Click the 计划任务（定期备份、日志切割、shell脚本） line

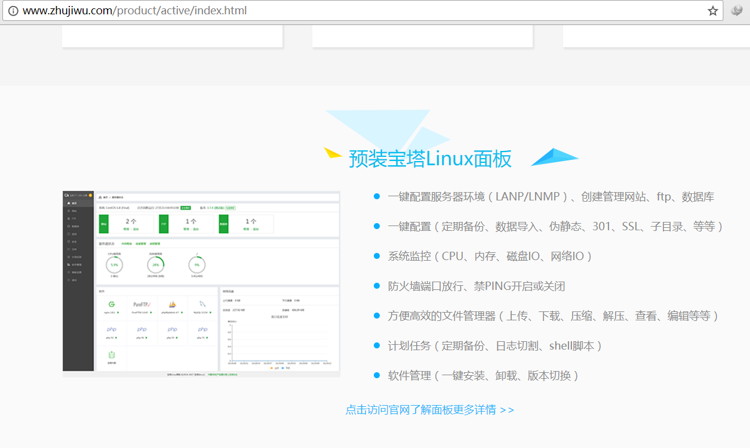click(x=495, y=346)
